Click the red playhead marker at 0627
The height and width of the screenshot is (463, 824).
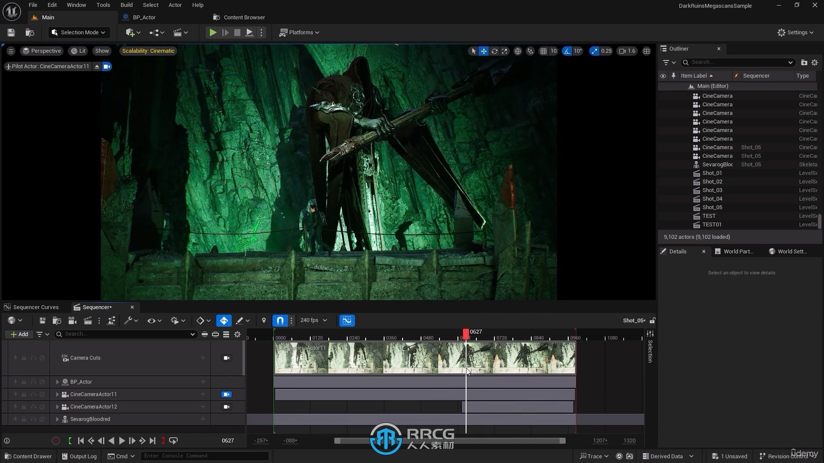(466, 334)
